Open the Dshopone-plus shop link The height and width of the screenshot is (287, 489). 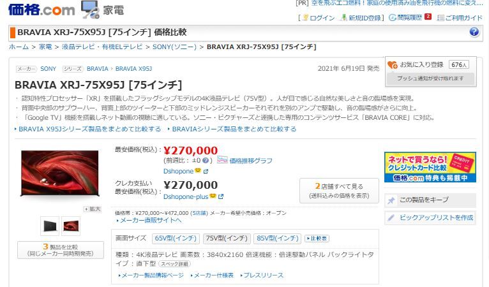(186, 196)
